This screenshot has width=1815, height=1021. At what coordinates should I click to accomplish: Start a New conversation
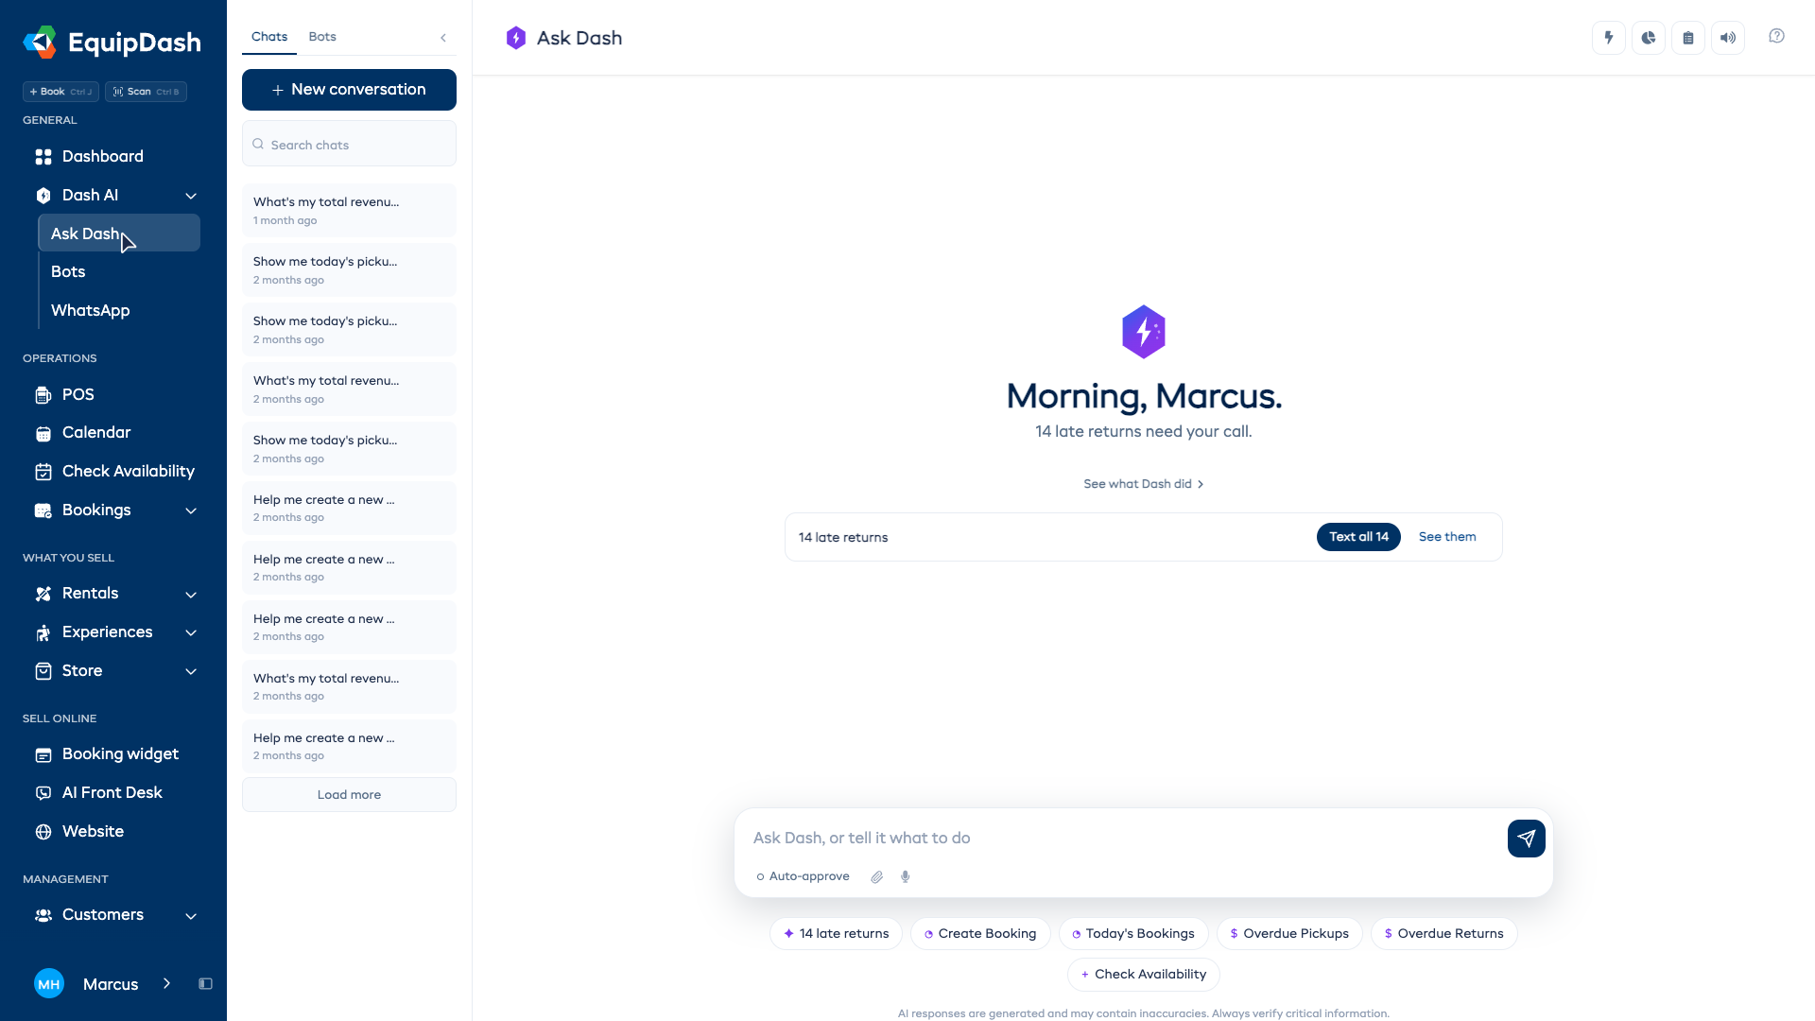tap(349, 89)
